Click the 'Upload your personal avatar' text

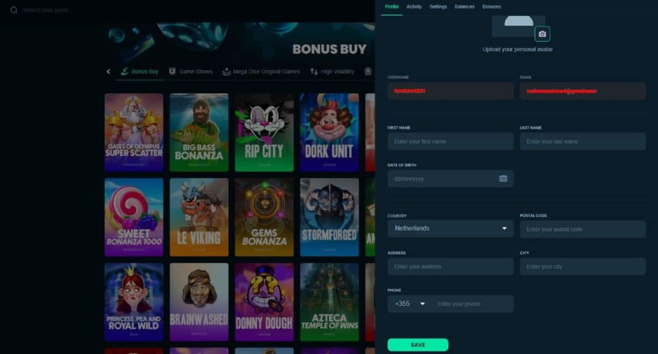tap(517, 49)
